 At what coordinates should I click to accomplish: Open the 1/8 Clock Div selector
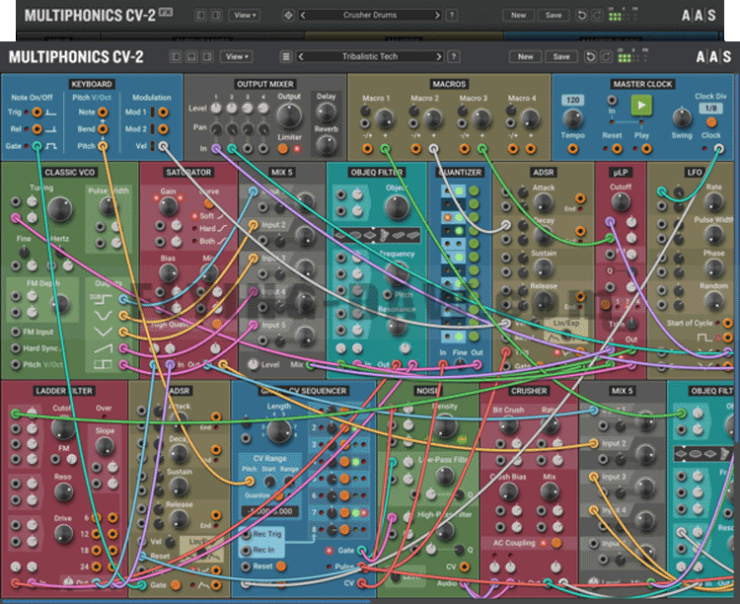coord(710,109)
